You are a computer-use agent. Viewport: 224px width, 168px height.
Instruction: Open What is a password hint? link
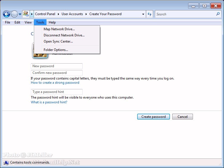[x=49, y=102]
